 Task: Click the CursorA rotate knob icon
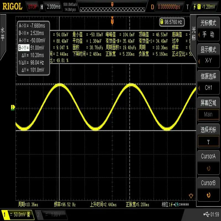(209, 168)
